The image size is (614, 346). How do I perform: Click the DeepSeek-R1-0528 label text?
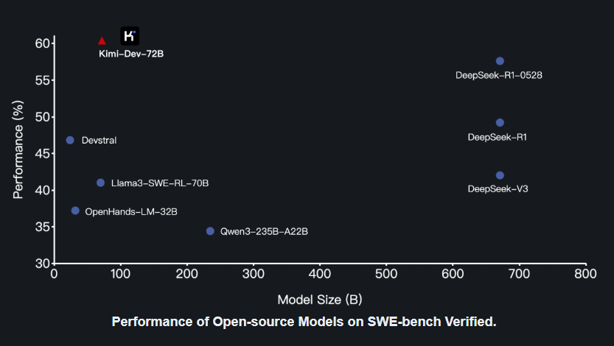pyautogui.click(x=500, y=74)
